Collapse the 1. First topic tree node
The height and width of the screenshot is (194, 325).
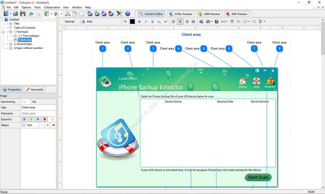coord(3,32)
